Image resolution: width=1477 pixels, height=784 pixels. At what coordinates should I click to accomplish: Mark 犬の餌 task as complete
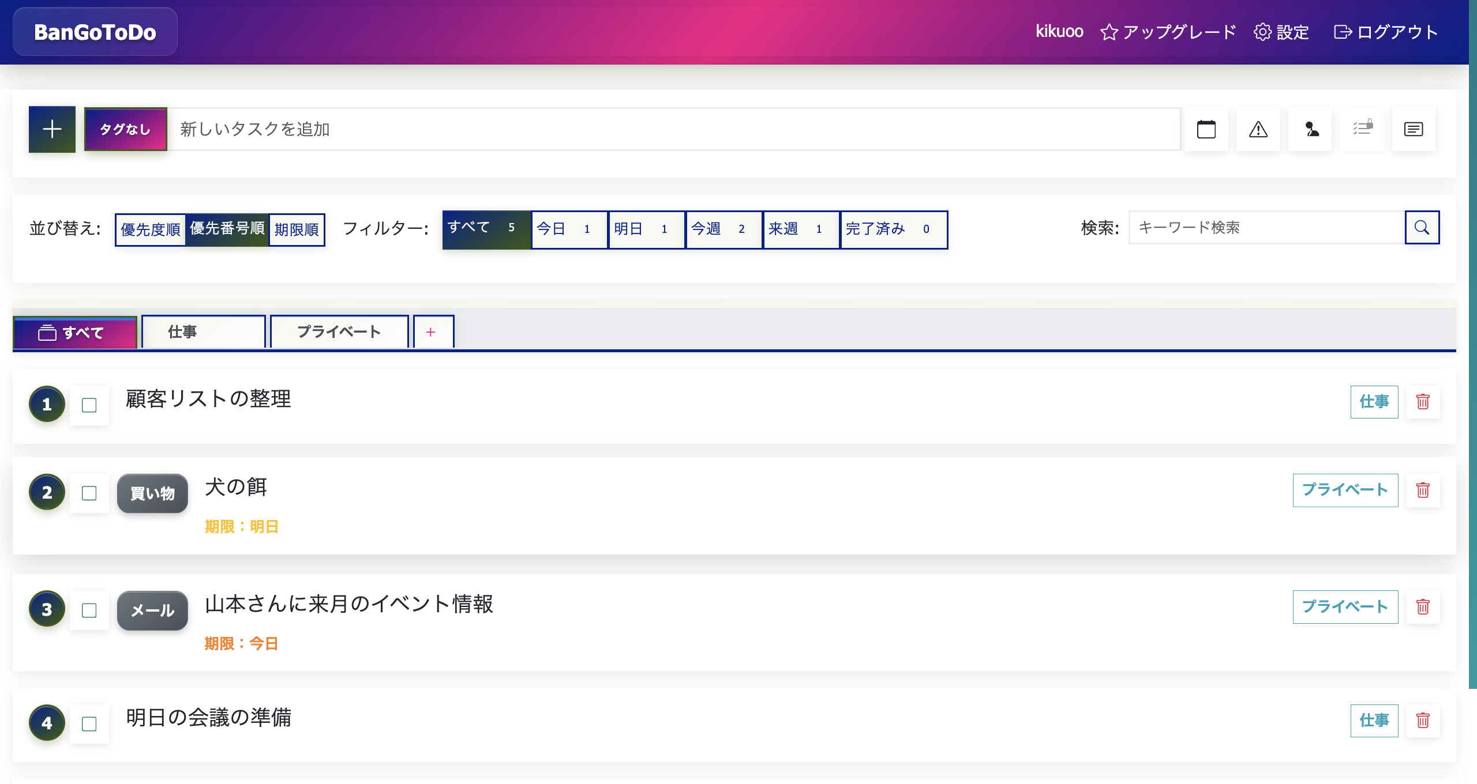pos(89,493)
